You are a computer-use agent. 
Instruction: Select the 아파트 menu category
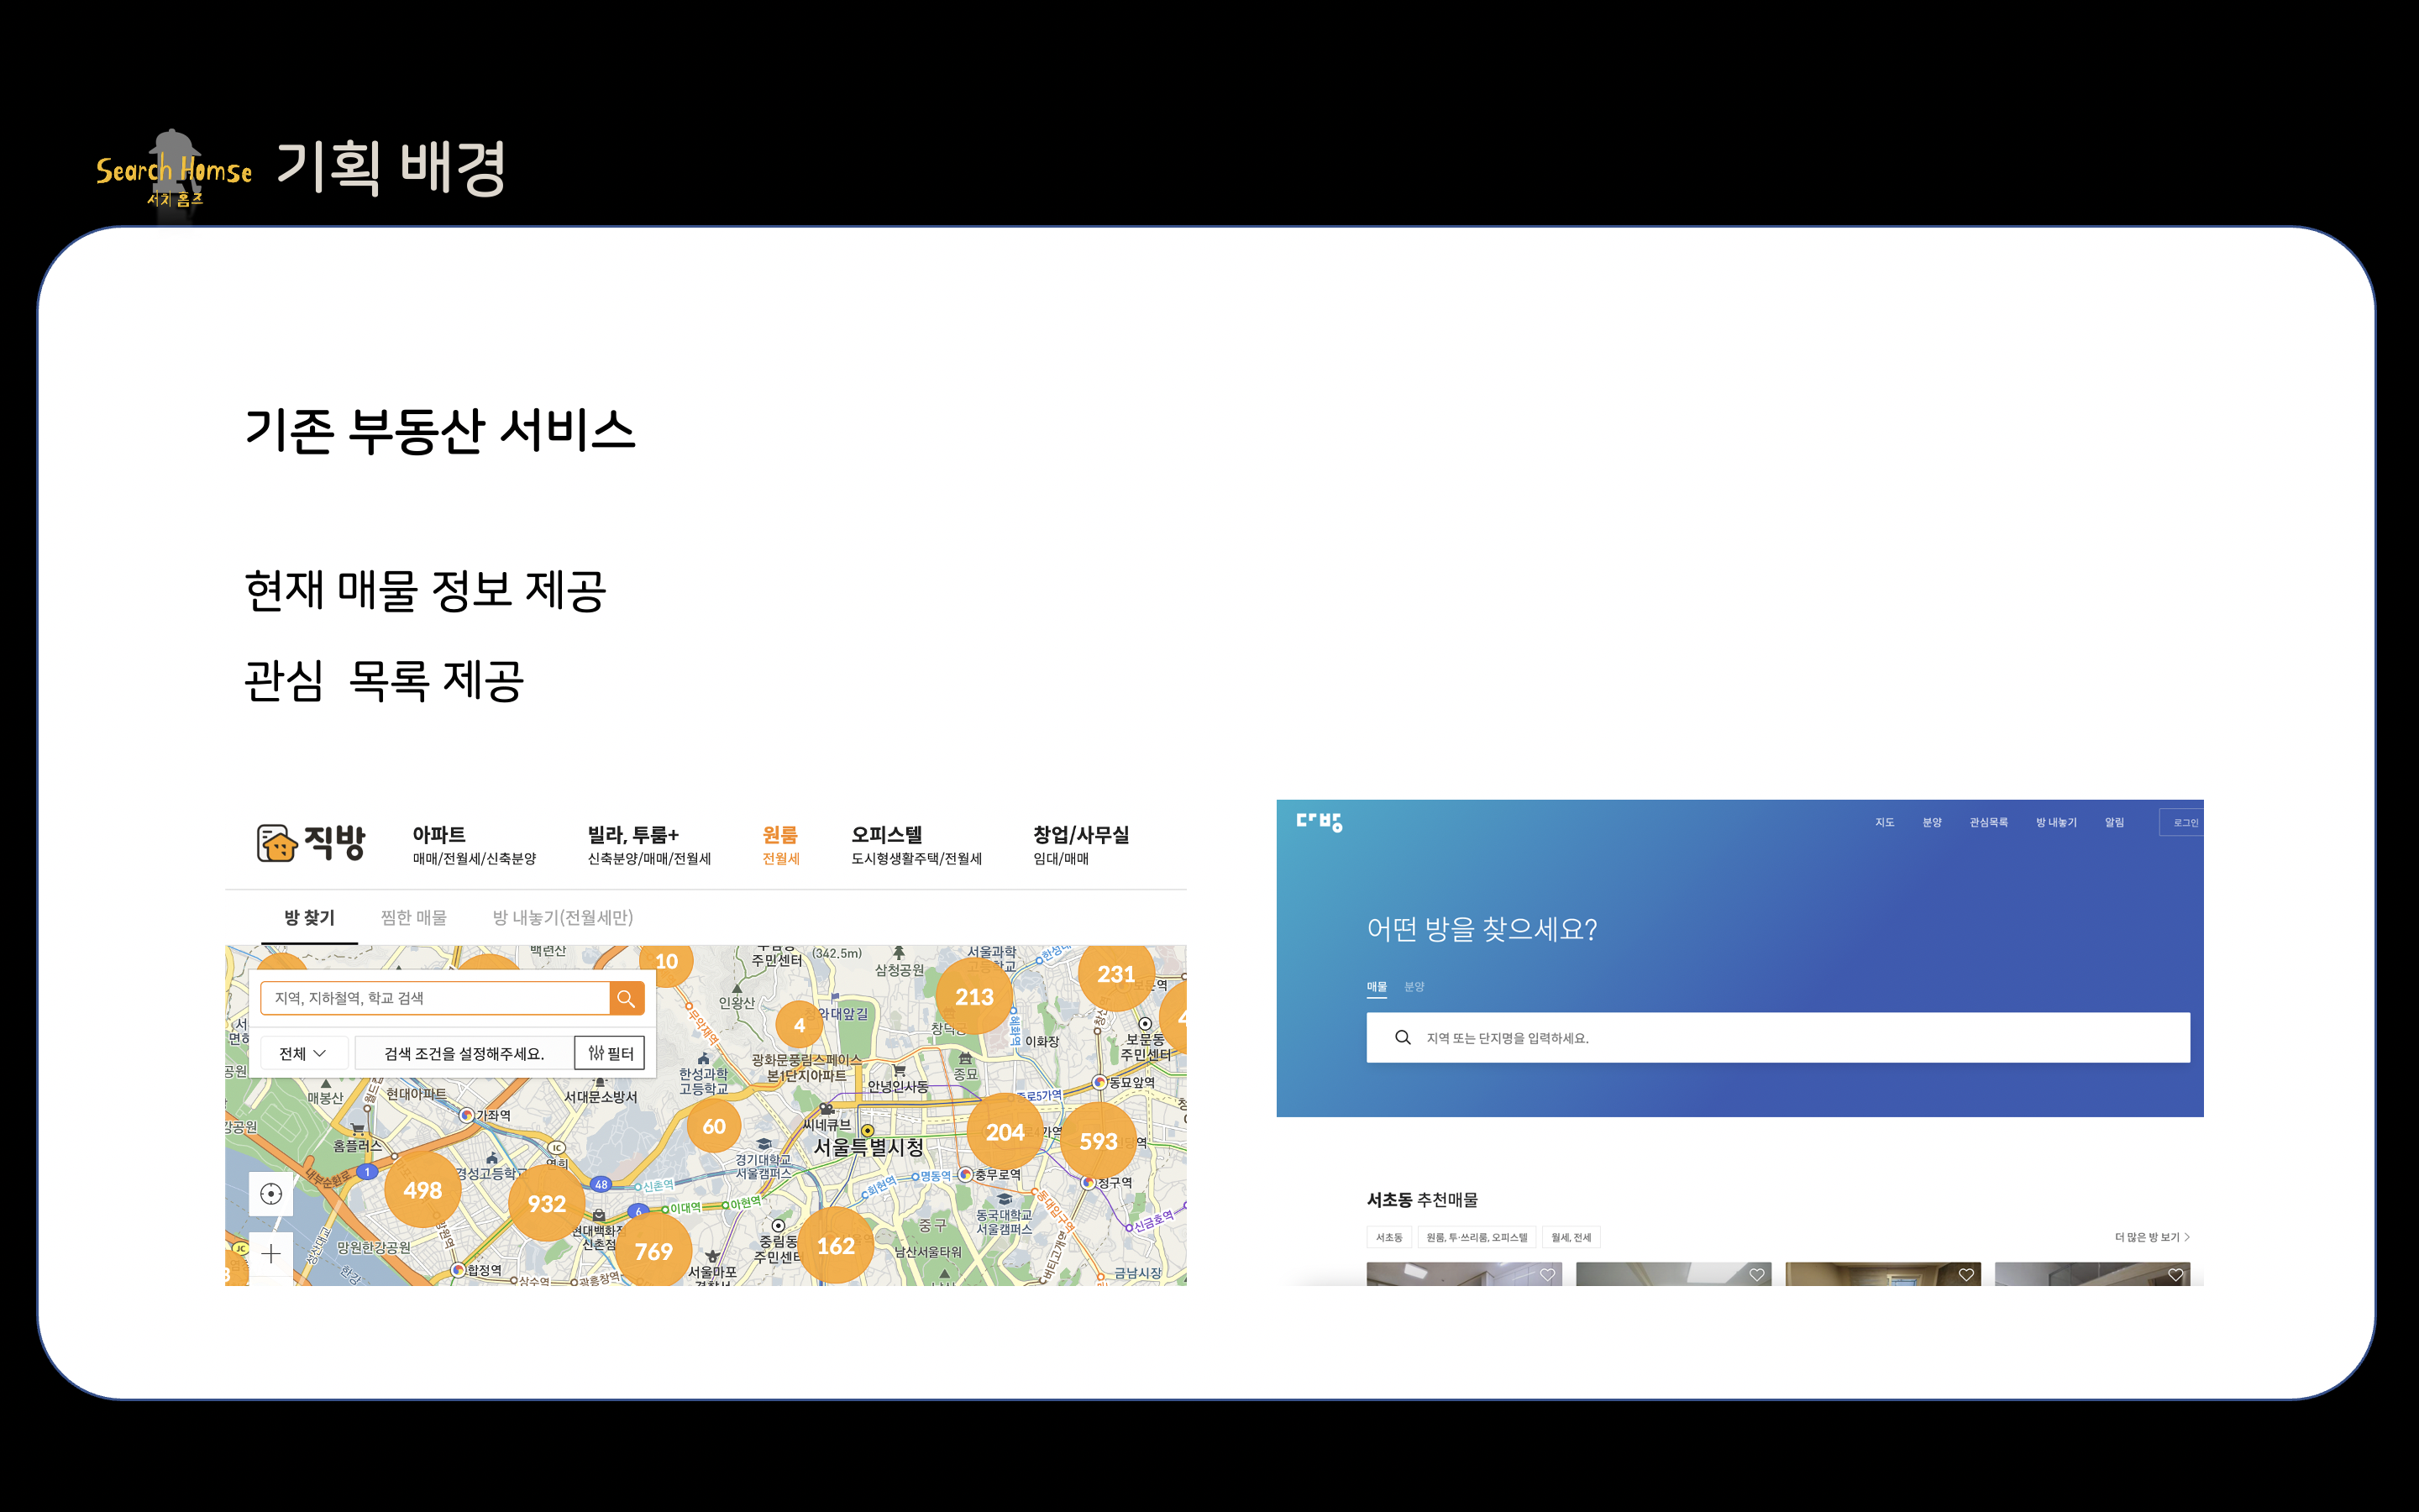(474, 845)
